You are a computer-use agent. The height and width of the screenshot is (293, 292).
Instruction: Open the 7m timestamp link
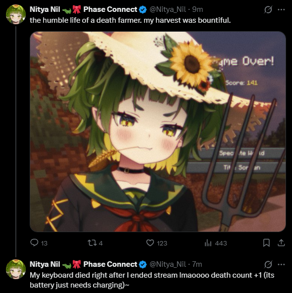pyautogui.click(x=197, y=264)
